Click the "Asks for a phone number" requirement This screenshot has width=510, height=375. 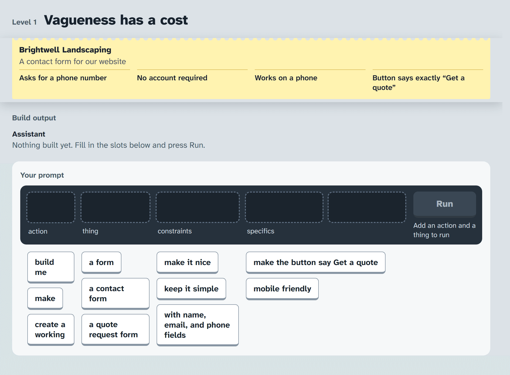pyautogui.click(x=63, y=78)
